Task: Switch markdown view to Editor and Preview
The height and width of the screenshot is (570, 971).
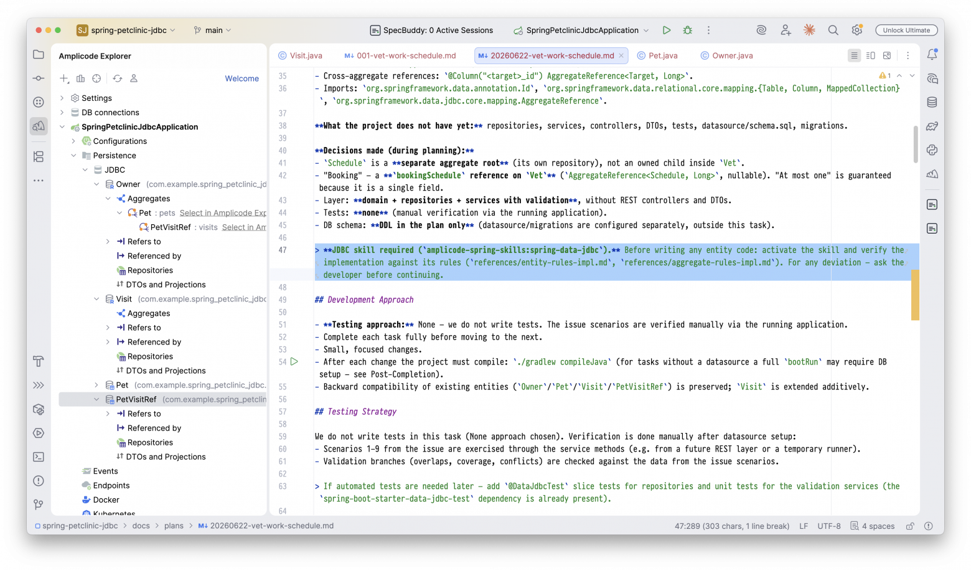Action: [x=871, y=55]
